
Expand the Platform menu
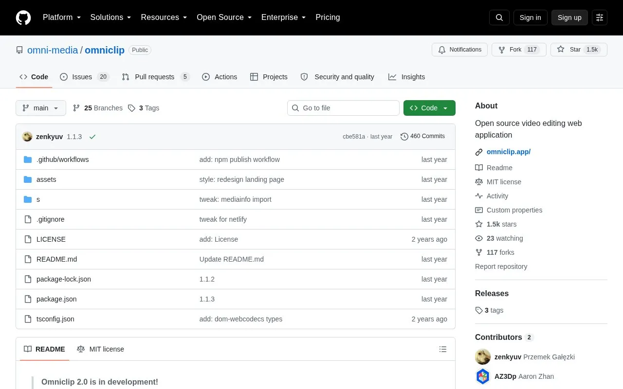pos(62,18)
